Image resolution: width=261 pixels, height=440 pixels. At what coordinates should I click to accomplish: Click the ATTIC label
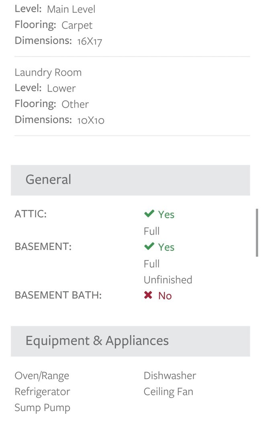coord(31,214)
